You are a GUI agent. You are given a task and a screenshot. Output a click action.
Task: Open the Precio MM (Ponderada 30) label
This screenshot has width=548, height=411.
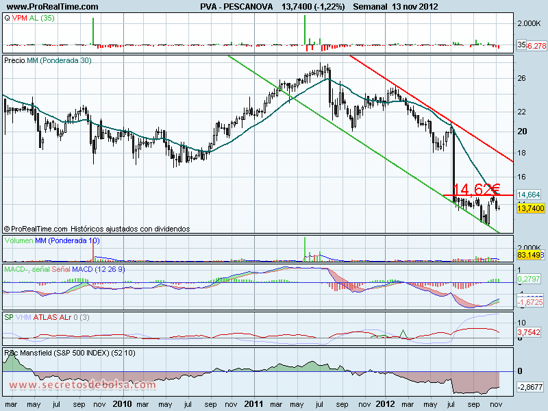tap(48, 60)
